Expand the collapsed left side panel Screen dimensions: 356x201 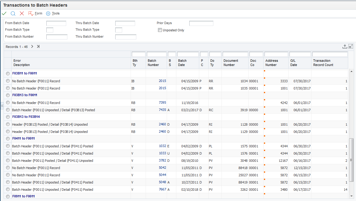click(x=2, y=106)
